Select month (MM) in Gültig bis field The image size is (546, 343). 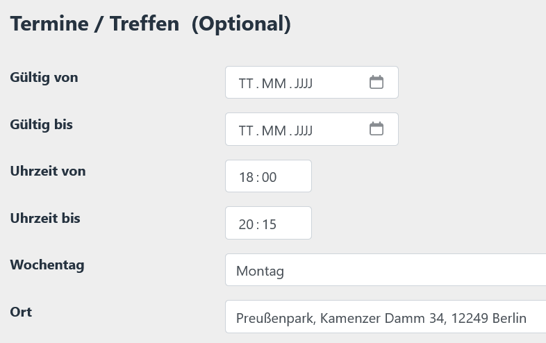(x=274, y=130)
